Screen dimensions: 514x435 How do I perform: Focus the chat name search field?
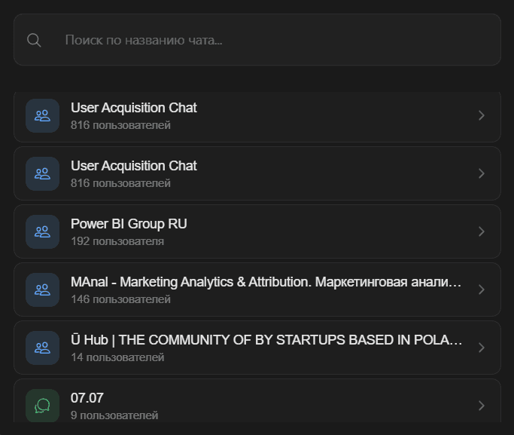coord(257,40)
